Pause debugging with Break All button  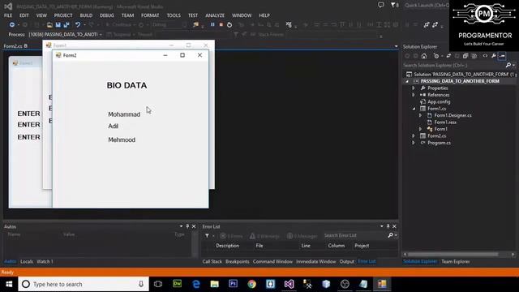[212, 24]
